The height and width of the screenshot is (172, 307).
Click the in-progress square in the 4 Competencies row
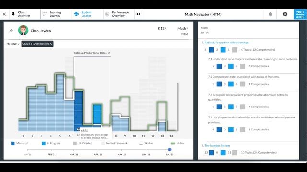pyautogui.click(x=231, y=107)
